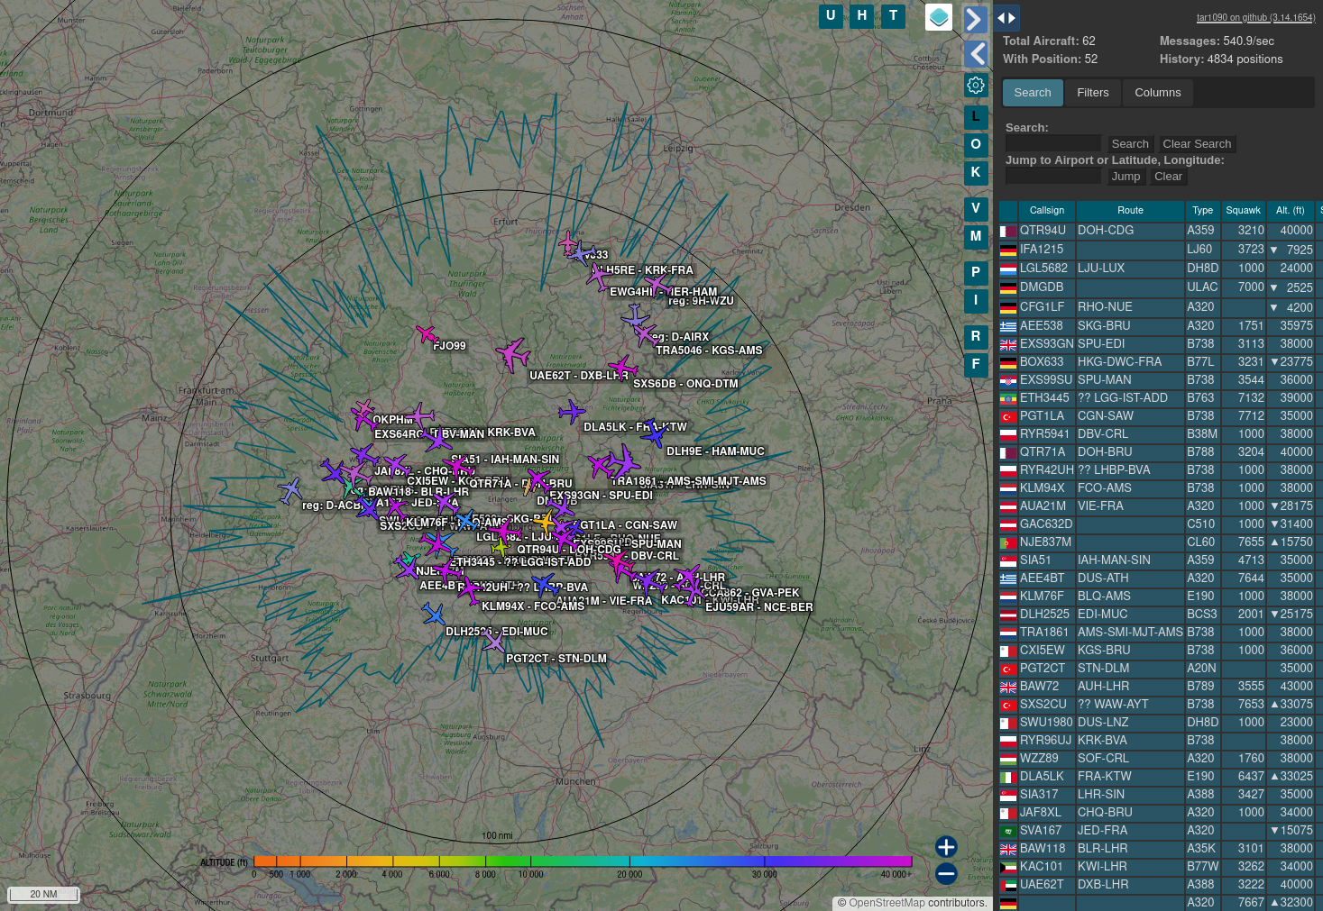Open tar1090 on github link
1323x911 pixels.
[1255, 18]
